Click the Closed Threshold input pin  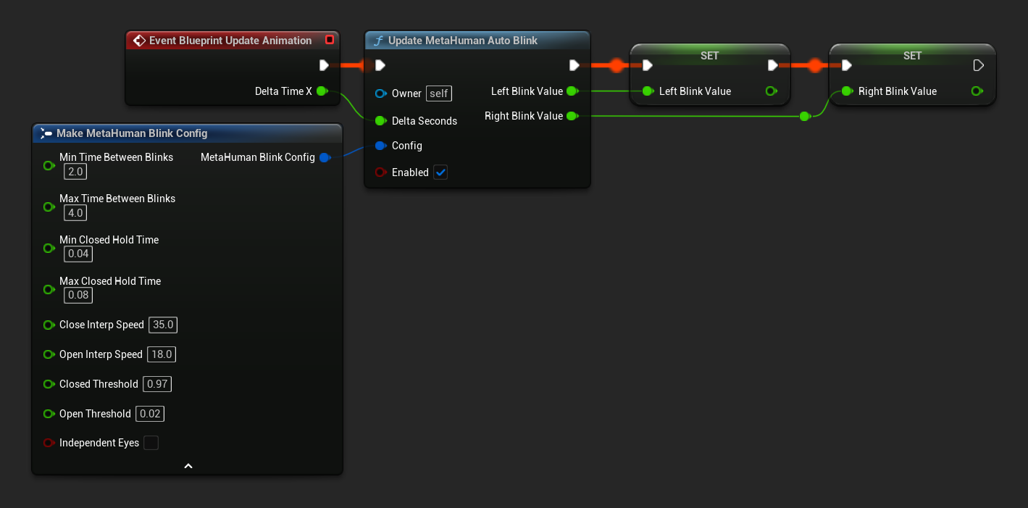[49, 384]
